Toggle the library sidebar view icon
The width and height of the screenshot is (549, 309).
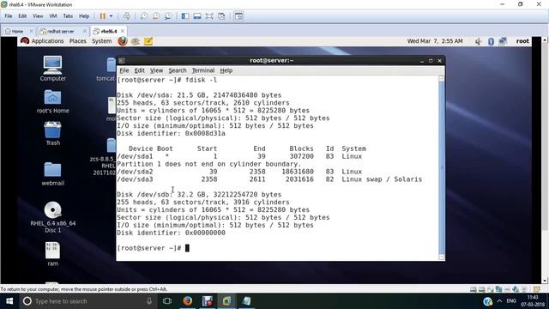point(185,16)
